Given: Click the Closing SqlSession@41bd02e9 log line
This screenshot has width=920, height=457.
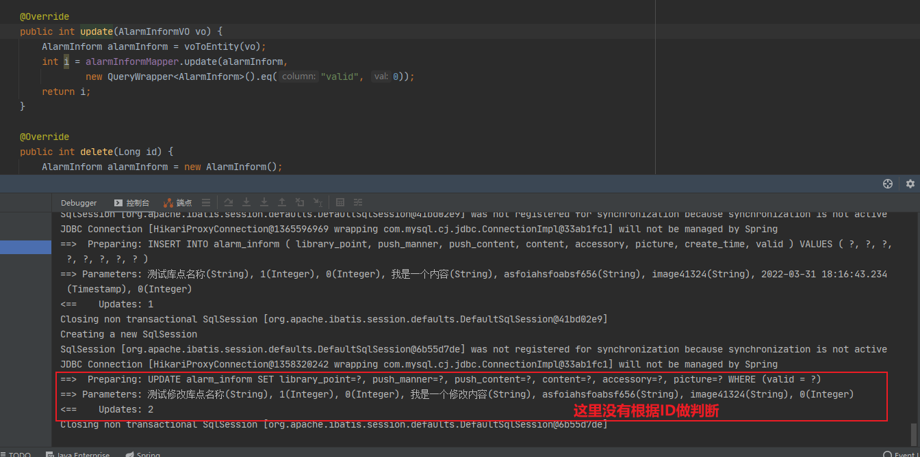Looking at the screenshot, I should tap(334, 319).
